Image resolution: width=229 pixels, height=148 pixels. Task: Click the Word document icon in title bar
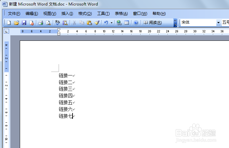pos(5,4)
